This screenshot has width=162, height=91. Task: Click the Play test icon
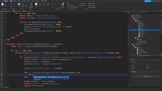pyautogui.click(x=36, y=4)
